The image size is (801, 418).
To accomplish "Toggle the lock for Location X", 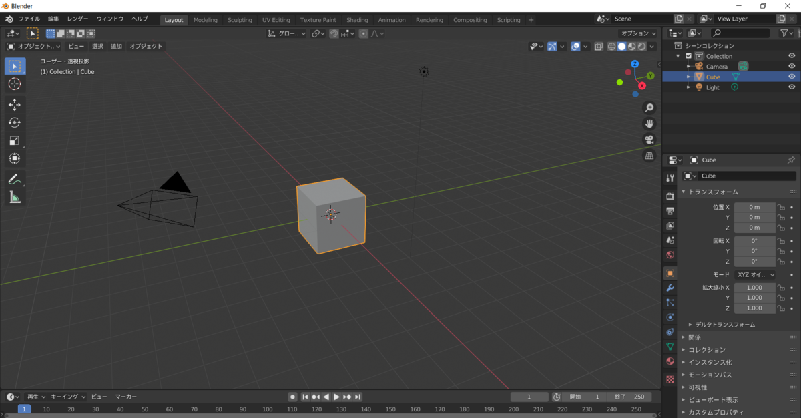I will (781, 207).
